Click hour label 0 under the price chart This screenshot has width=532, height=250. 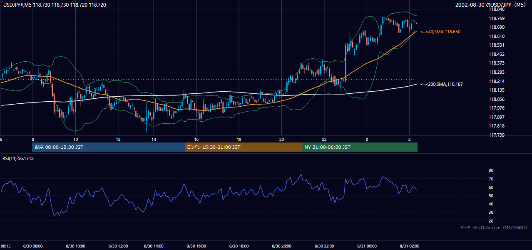(367, 139)
